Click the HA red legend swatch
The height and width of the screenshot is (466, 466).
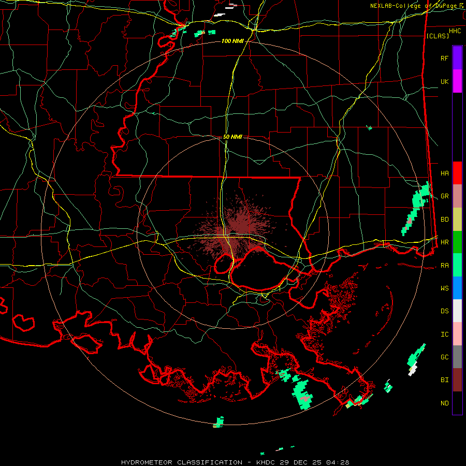tap(457, 173)
